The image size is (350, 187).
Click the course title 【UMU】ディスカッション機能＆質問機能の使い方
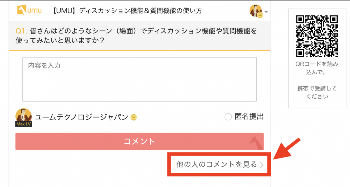[x=127, y=11]
